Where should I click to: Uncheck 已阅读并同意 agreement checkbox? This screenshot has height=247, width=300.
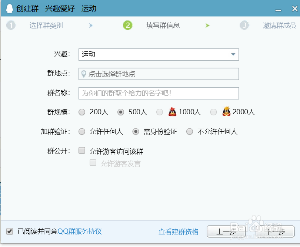click(x=10, y=231)
